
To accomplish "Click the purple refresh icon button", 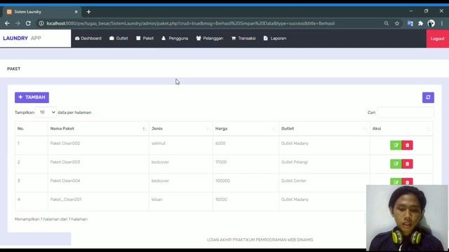I will coord(428,97).
